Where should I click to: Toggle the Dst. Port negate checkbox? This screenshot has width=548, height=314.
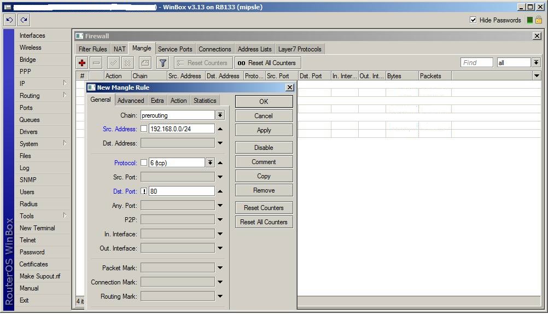point(144,191)
